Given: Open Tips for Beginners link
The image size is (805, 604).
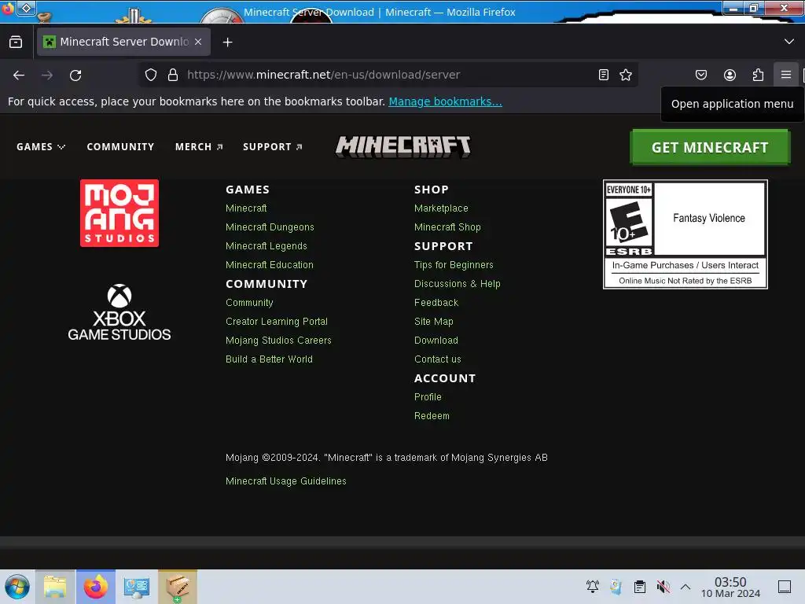Looking at the screenshot, I should [x=454, y=265].
